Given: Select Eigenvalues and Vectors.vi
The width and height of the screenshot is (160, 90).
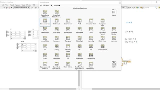Looking at the screenshot, I should tap(45, 64).
